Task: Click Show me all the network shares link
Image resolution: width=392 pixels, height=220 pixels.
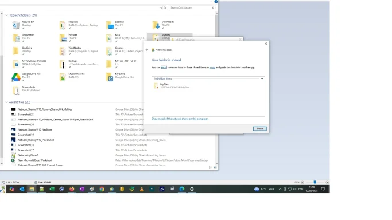Action: pos(180,119)
